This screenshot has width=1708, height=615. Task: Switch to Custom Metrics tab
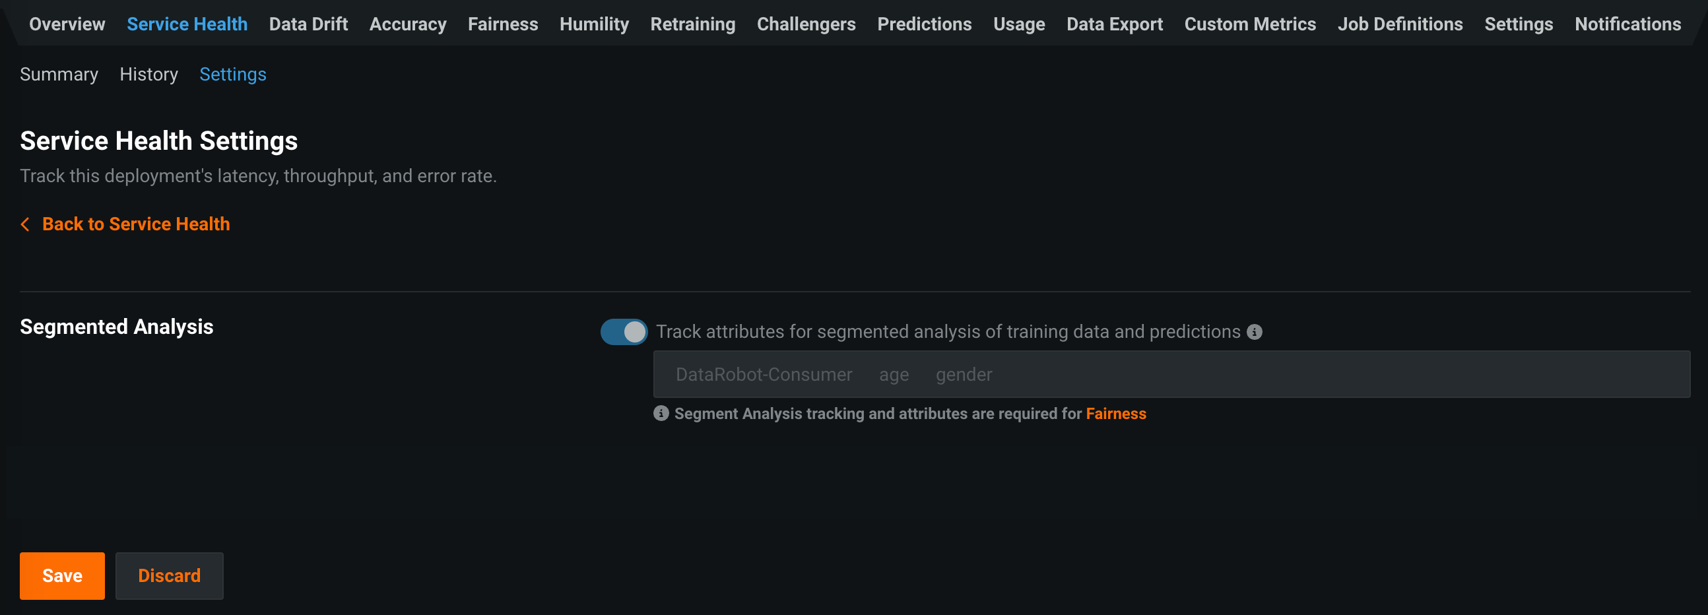(x=1249, y=24)
